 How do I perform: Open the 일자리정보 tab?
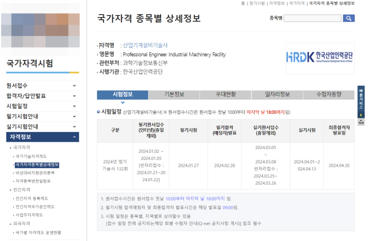[277, 95]
